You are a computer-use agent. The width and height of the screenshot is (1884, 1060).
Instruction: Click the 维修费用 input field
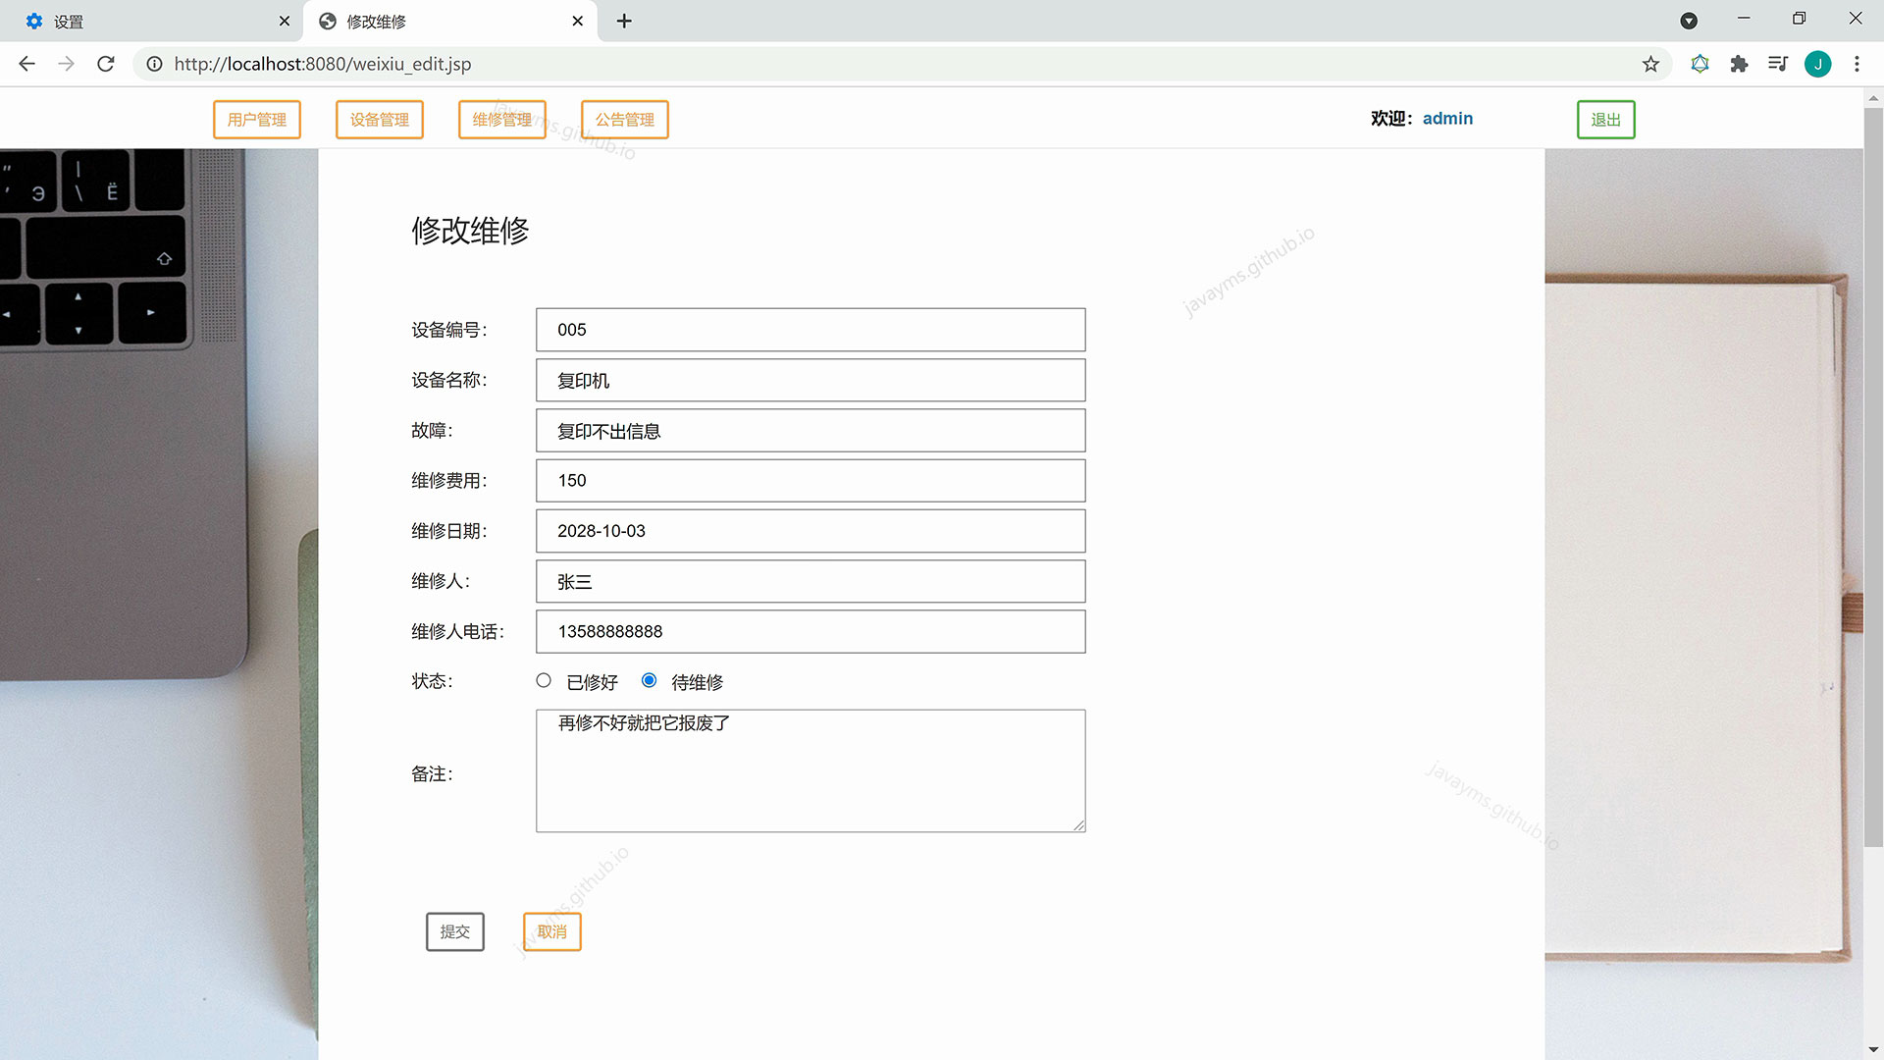pos(811,481)
